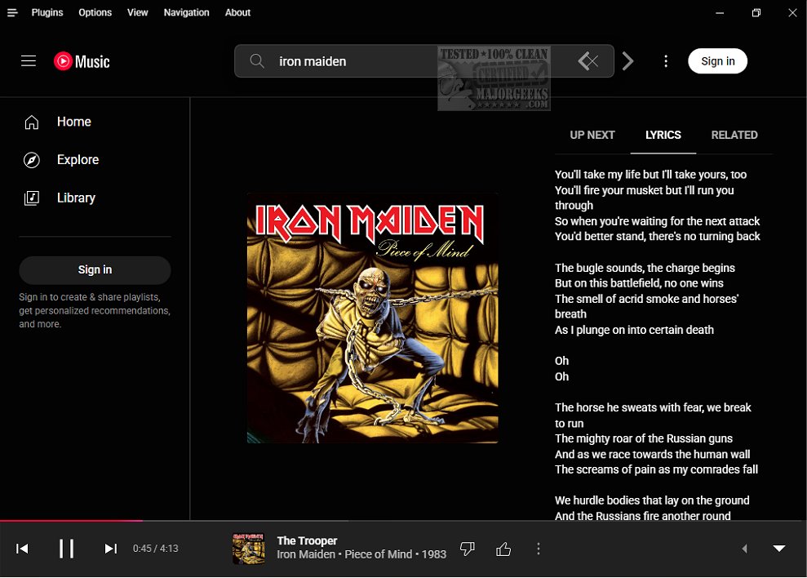Open Iron Maiden artist link in player bar
Image resolution: width=807 pixels, height=578 pixels.
(x=306, y=555)
